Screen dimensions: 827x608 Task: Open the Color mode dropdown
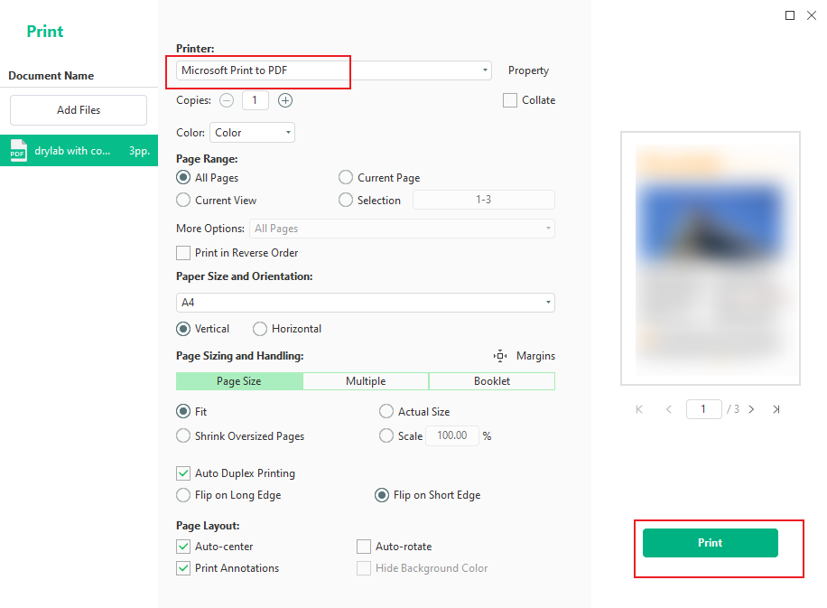coord(252,132)
